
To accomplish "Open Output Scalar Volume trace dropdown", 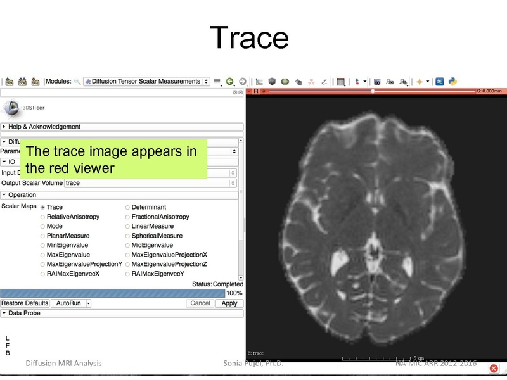I will click(151, 183).
